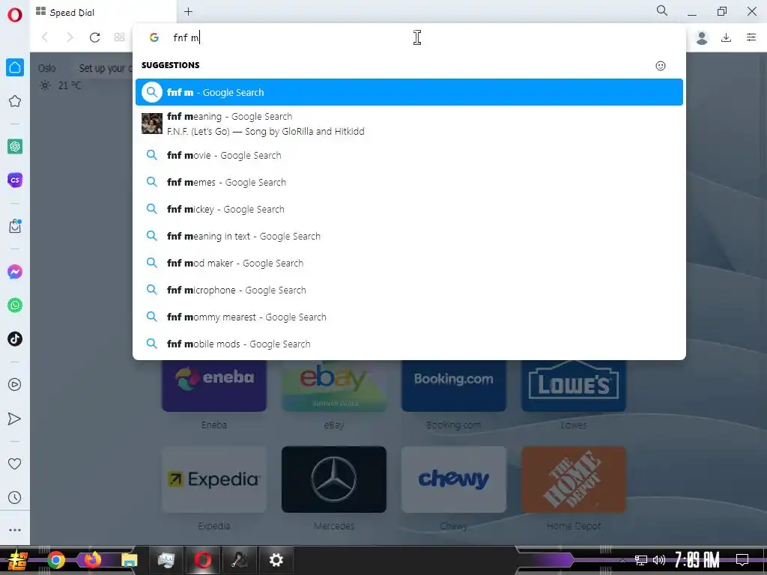767x575 pixels.
Task: Open the Lowe's speed dial tile
Action: tap(573, 386)
